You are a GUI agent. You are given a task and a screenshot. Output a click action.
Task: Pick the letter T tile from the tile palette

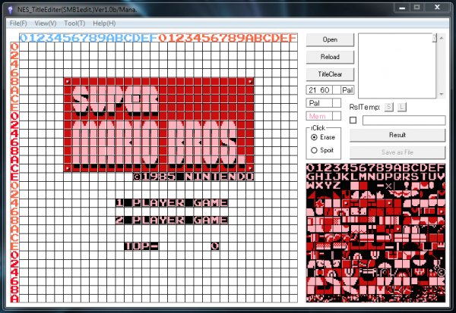[424, 177]
